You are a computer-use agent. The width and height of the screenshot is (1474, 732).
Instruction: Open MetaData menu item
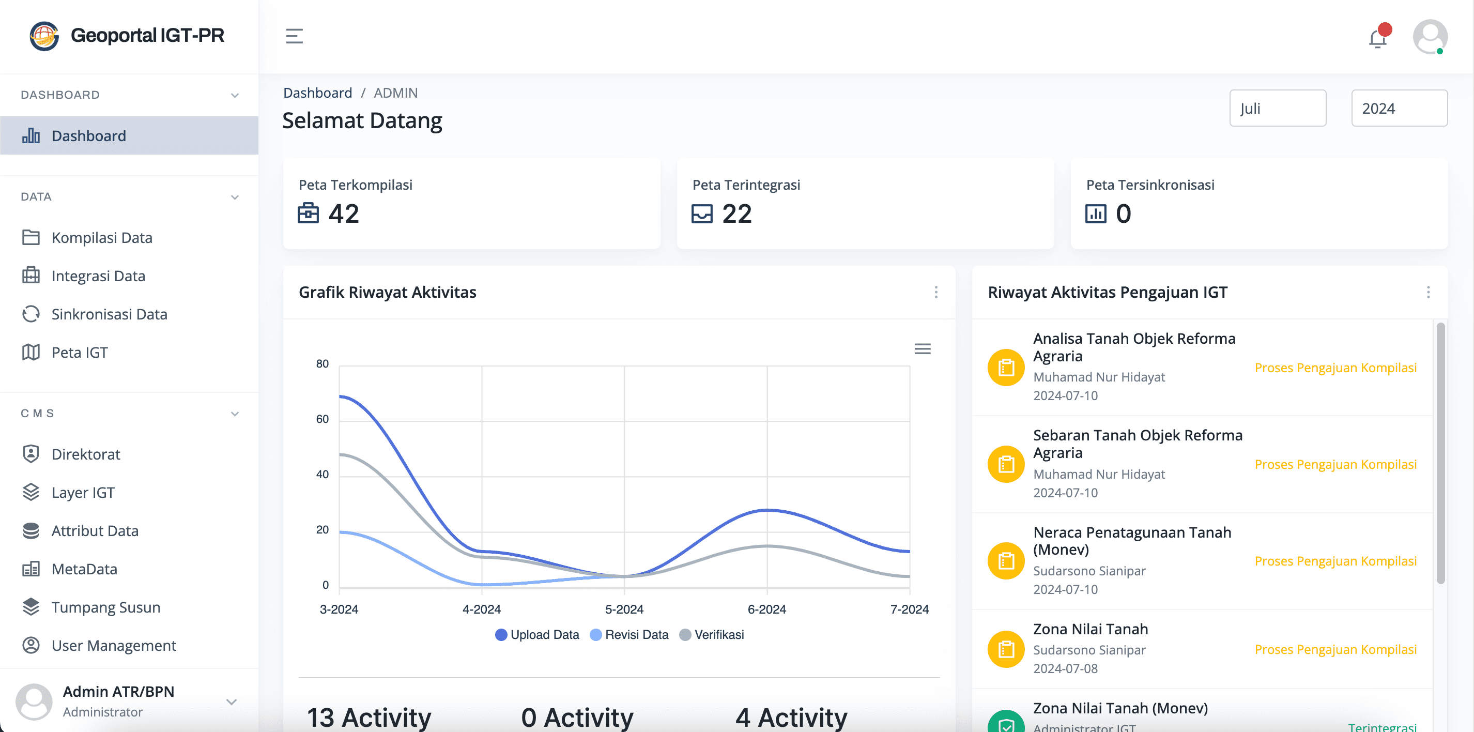129,569
